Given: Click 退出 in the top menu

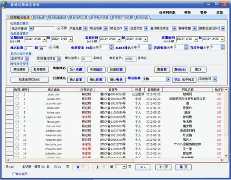Looking at the screenshot, I should click(219, 13).
